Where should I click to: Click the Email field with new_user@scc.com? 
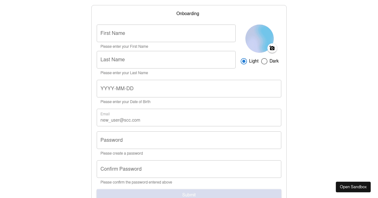pyautogui.click(x=189, y=118)
